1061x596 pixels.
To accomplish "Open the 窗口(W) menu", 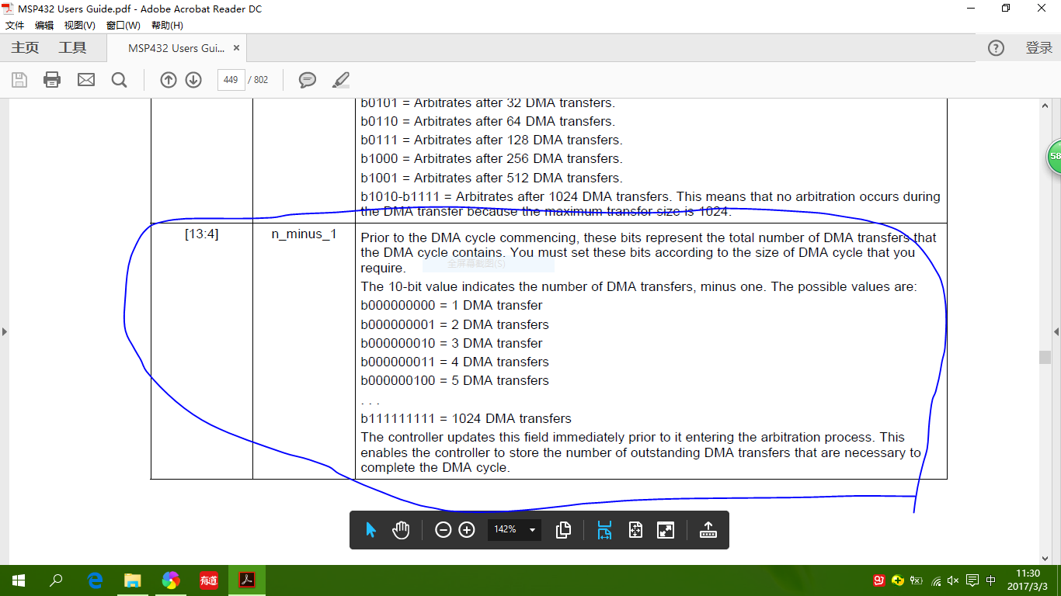I will 123,26.
